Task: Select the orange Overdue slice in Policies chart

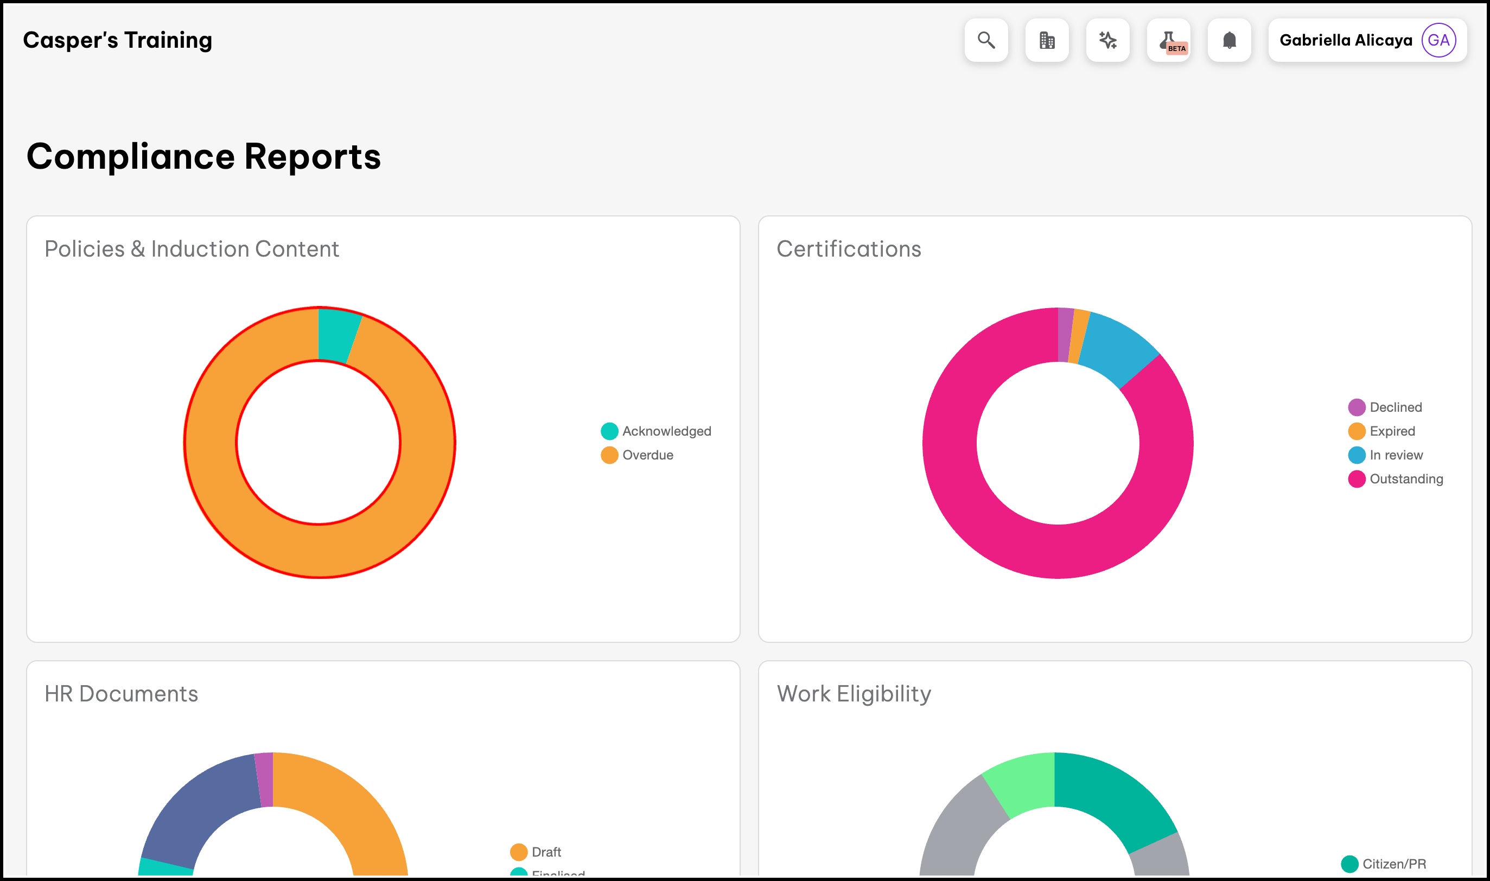Action: 320,551
